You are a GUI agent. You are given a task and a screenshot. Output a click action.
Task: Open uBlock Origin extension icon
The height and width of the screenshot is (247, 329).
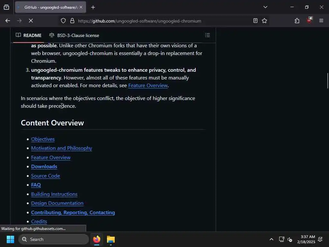coord(309,20)
